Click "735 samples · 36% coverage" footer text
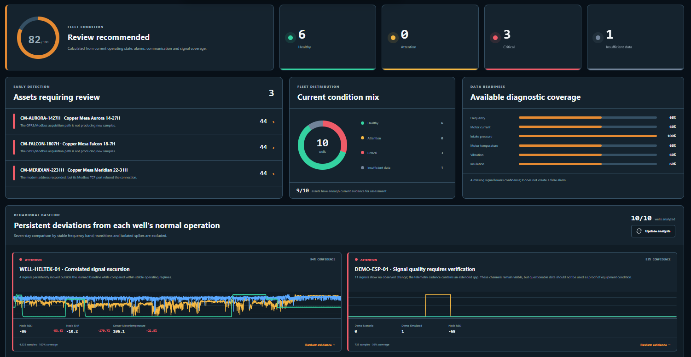The height and width of the screenshot is (357, 691). coord(372,344)
